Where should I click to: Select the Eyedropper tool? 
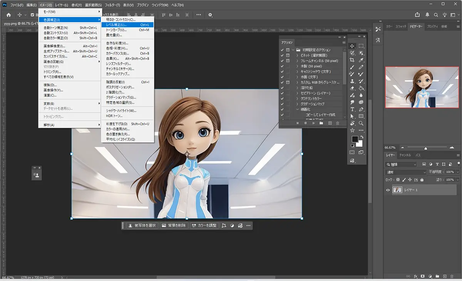click(x=361, y=60)
